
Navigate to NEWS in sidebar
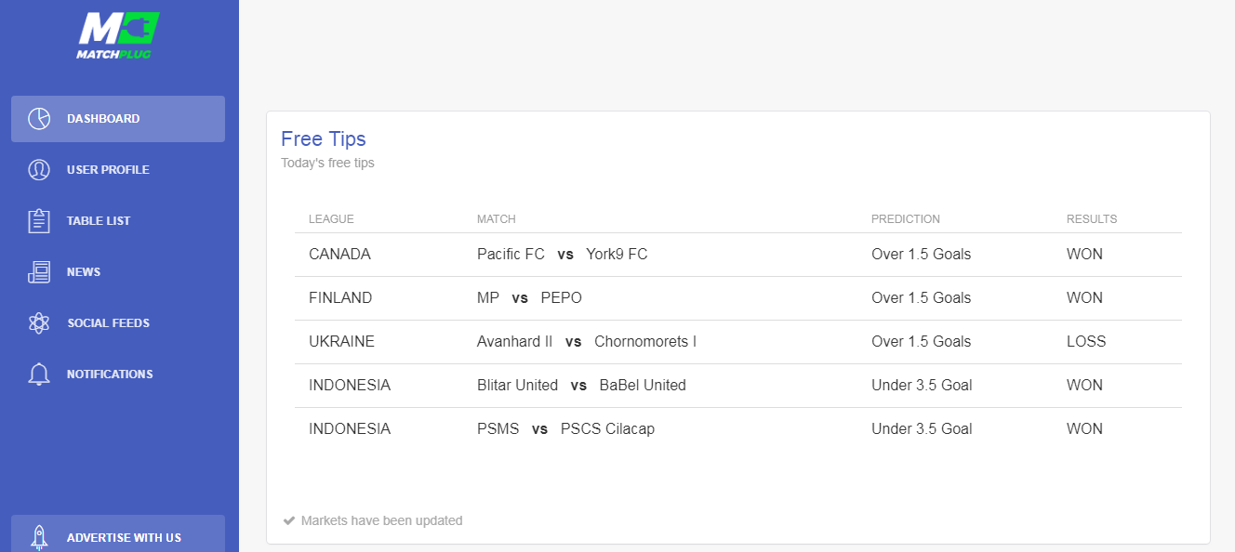(x=118, y=272)
